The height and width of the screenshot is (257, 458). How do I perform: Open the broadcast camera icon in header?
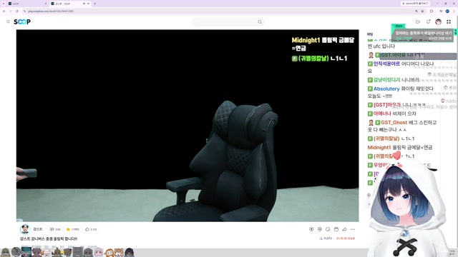point(418,22)
